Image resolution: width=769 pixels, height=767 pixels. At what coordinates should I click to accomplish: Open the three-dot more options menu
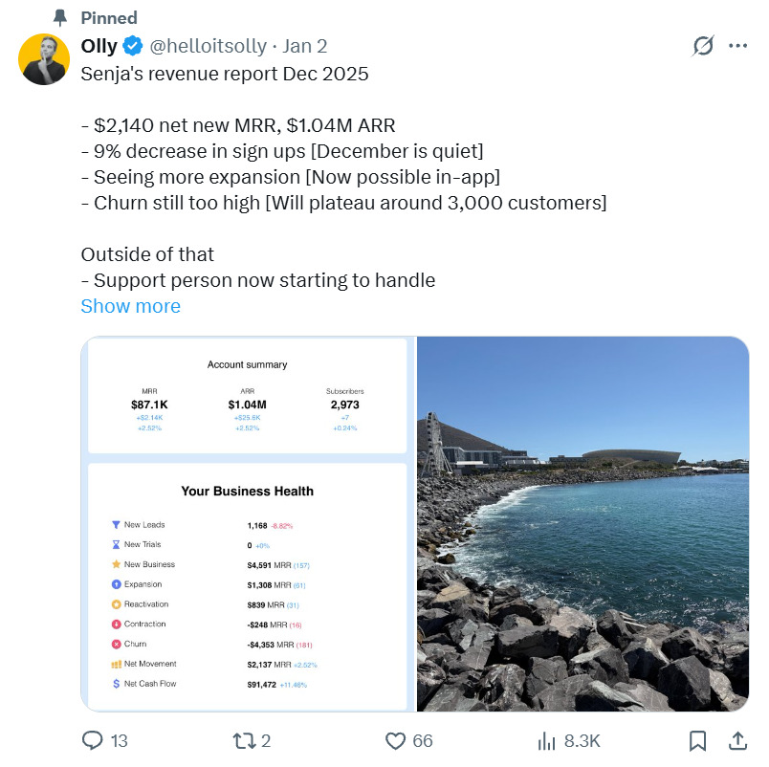(737, 46)
